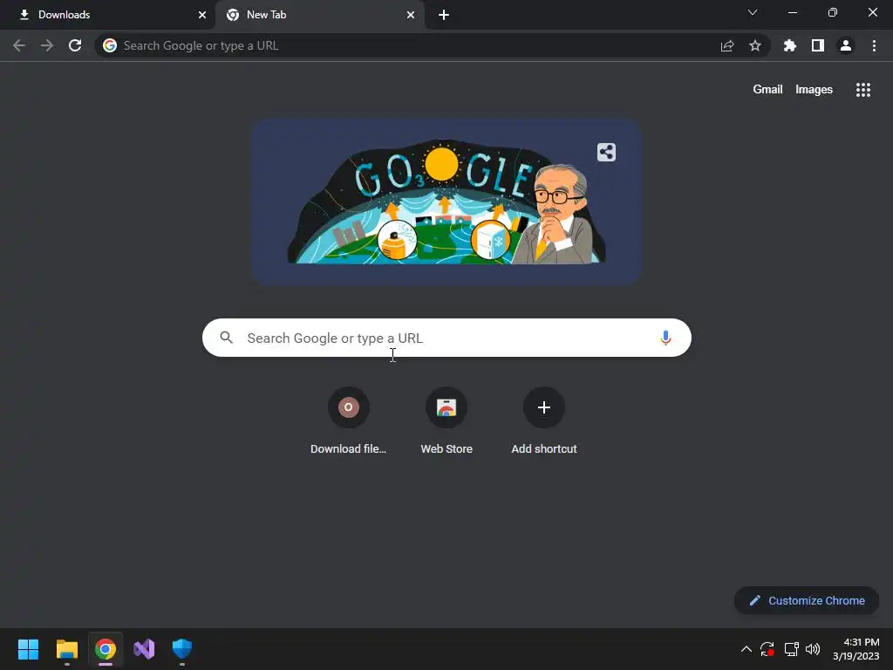Start voice search with microphone
This screenshot has height=670, width=893.
click(x=665, y=338)
